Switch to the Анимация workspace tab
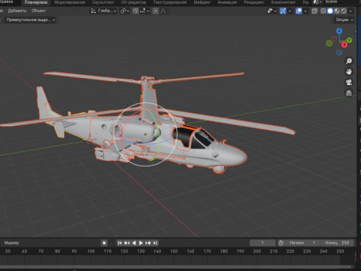The height and width of the screenshot is (271, 361). pos(227,2)
